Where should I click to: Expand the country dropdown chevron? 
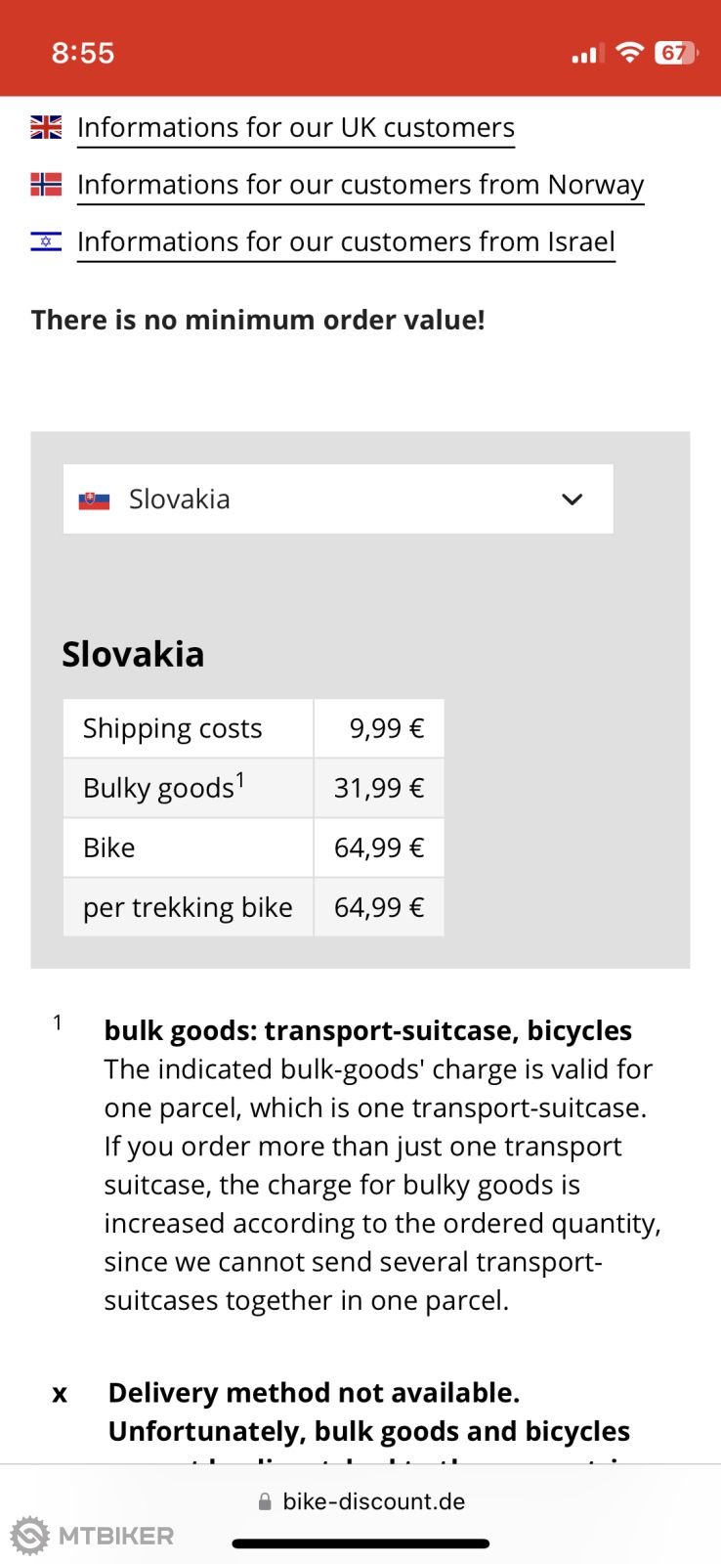point(573,500)
